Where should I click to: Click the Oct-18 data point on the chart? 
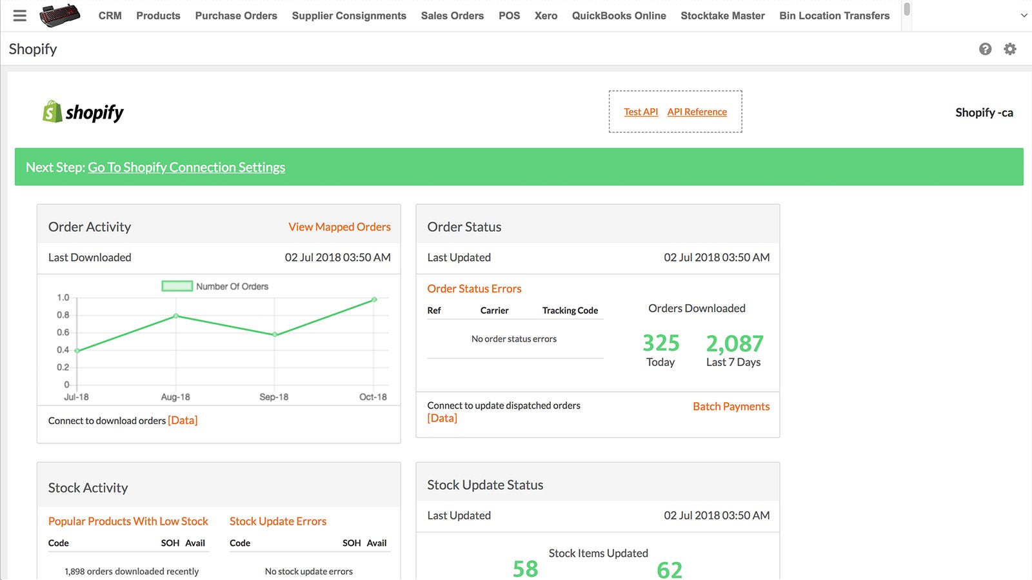(x=374, y=300)
